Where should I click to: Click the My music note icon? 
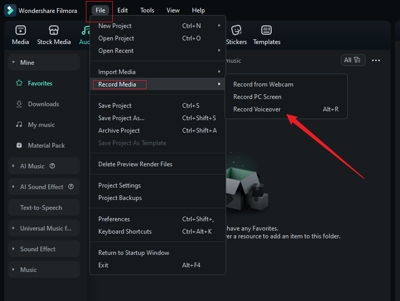click(x=19, y=124)
